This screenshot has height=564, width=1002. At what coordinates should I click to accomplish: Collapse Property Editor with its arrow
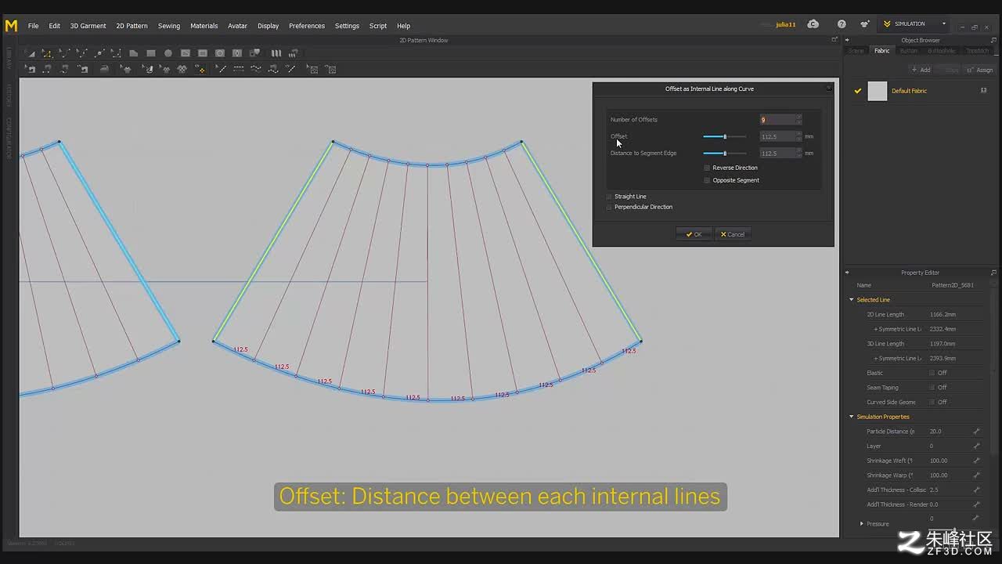click(x=846, y=273)
